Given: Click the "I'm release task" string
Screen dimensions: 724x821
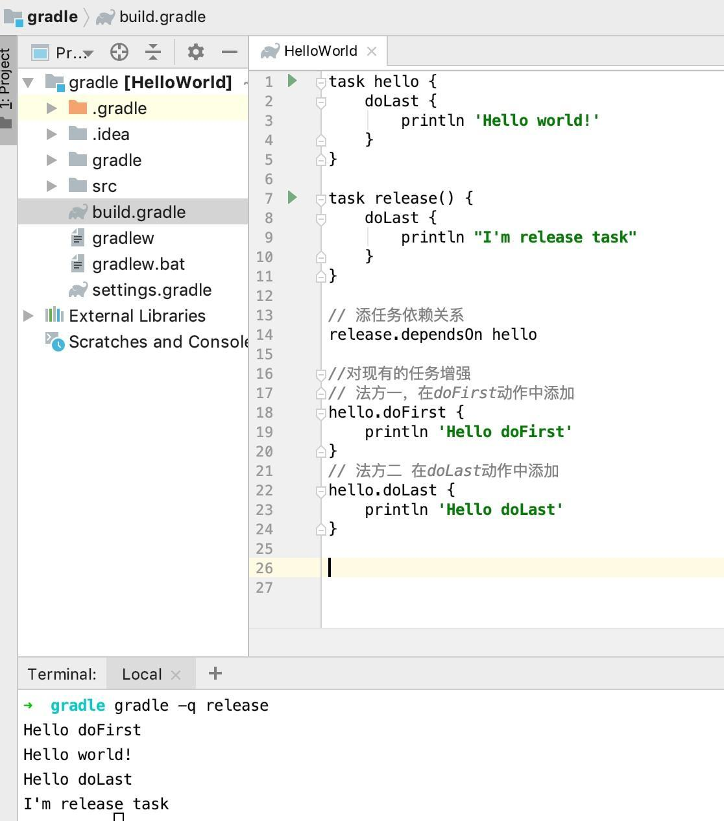Looking at the screenshot, I should coord(555,237).
